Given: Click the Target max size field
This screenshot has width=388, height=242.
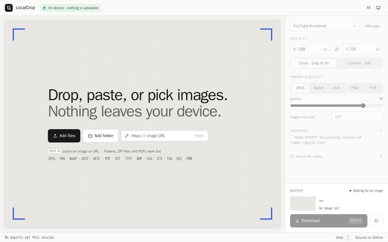Looking at the screenshot, I should pos(357,117).
